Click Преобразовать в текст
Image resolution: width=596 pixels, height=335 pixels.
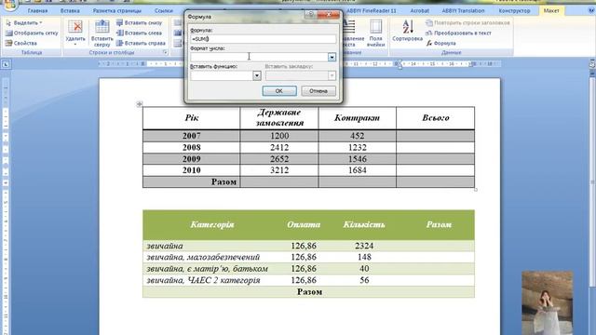(458, 33)
